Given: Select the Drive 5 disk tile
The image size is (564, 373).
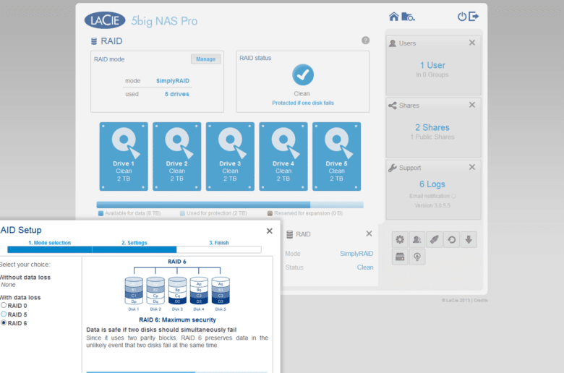Looking at the screenshot, I should pyautogui.click(x=337, y=156).
